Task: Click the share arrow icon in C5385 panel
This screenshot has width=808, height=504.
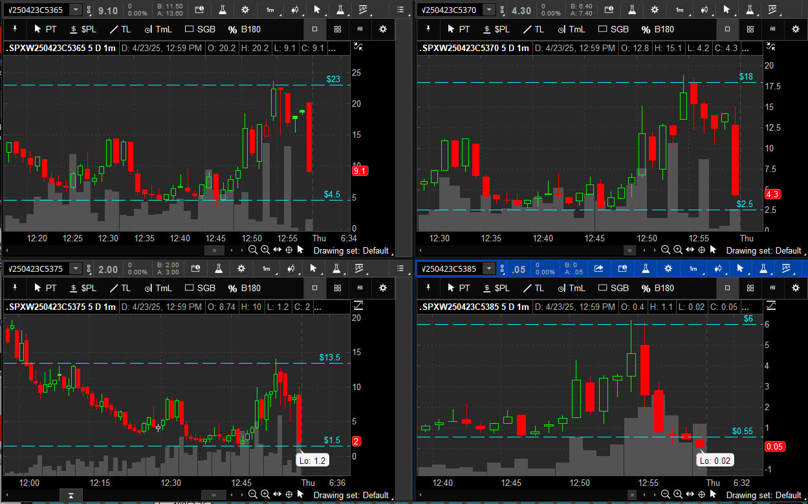Action: point(598,268)
